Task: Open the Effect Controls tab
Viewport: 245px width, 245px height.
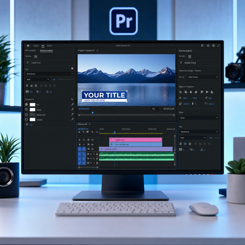Action: click(31, 50)
